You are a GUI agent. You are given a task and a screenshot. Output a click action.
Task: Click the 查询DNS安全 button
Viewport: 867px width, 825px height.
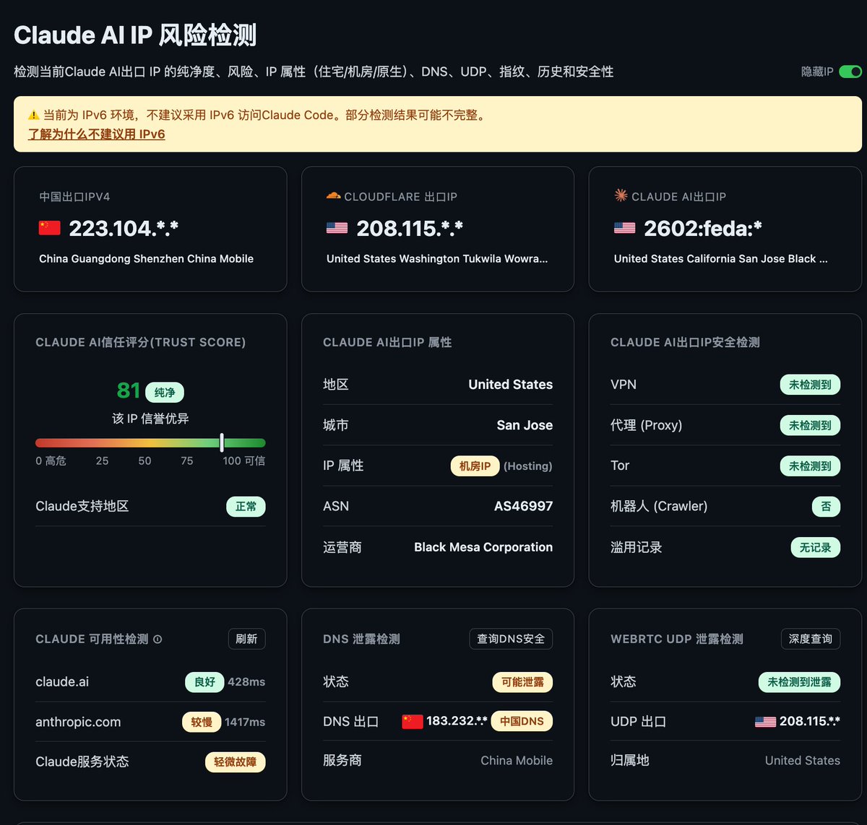point(511,639)
